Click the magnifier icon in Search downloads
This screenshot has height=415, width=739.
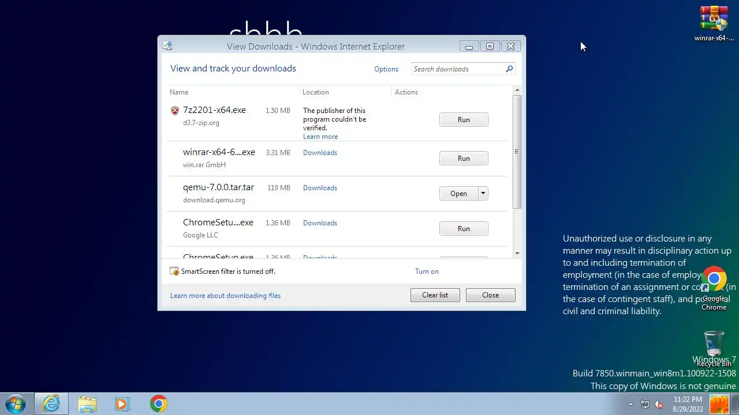click(x=509, y=69)
